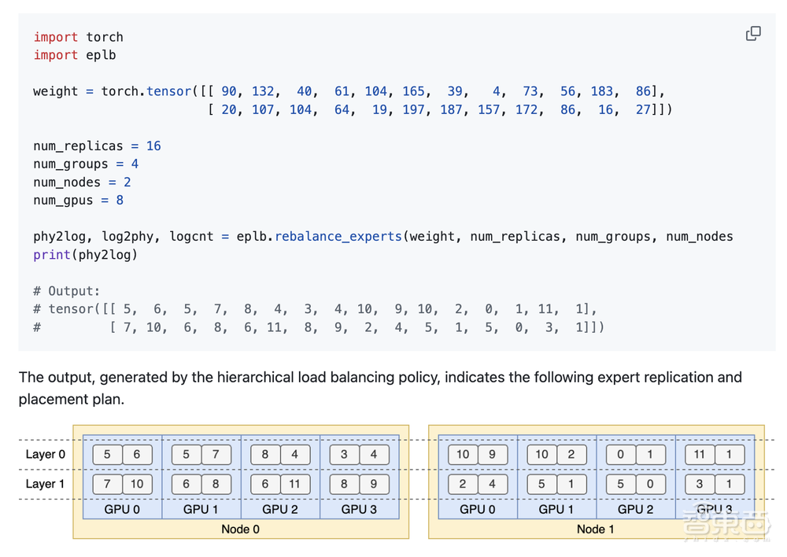Click the num_gpus = 8 line

click(78, 200)
